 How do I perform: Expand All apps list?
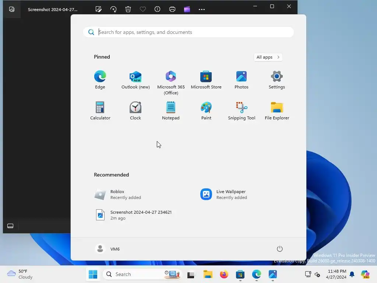[x=268, y=57]
